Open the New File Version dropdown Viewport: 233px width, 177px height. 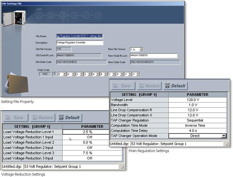pyautogui.click(x=141, y=50)
